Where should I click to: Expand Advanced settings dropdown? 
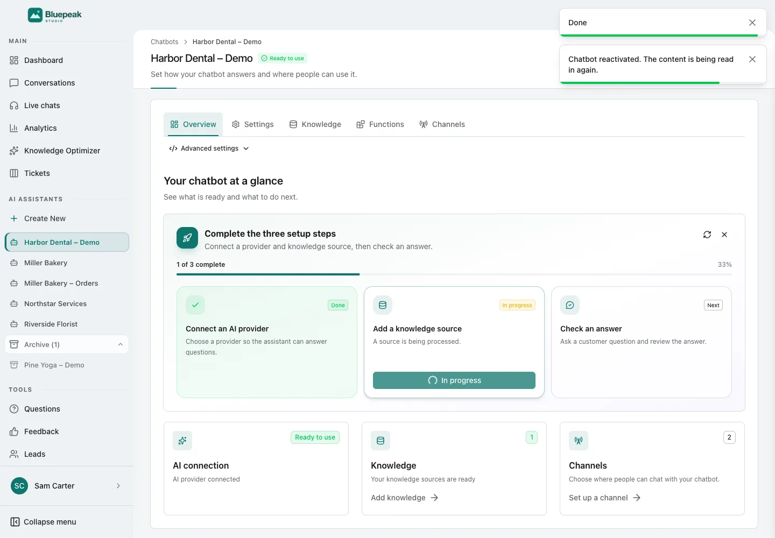click(x=209, y=148)
